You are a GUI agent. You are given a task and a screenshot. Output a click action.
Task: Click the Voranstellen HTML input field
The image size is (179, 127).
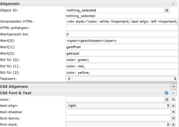pos(122,22)
